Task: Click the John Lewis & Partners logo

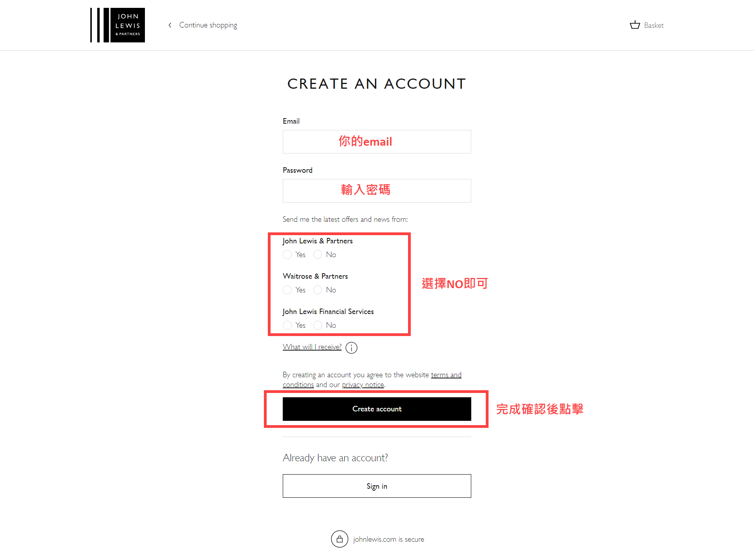Action: point(117,25)
